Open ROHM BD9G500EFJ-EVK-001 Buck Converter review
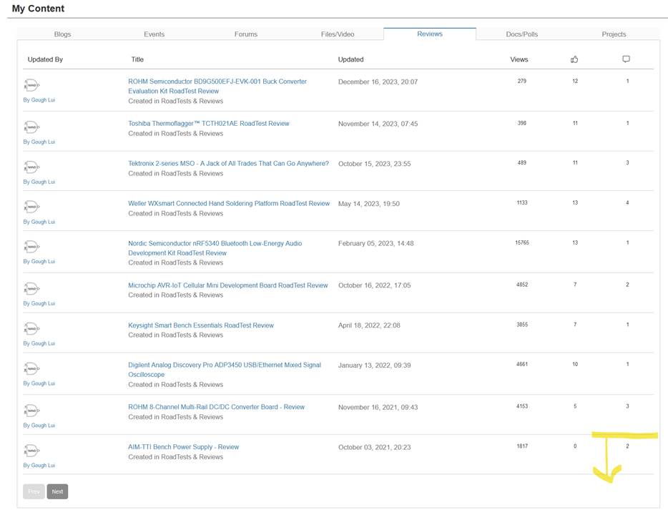The width and height of the screenshot is (668, 515). point(217,86)
